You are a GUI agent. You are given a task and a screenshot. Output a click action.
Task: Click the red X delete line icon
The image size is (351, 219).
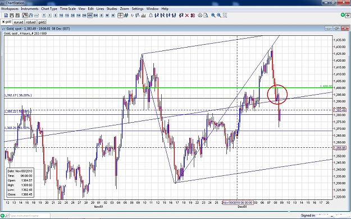click(187, 16)
